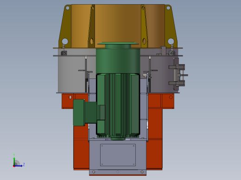This screenshot has height=180, width=241.
Task: Pick the large lower-right hole in the yellow bracket
Action: tap(171, 41)
